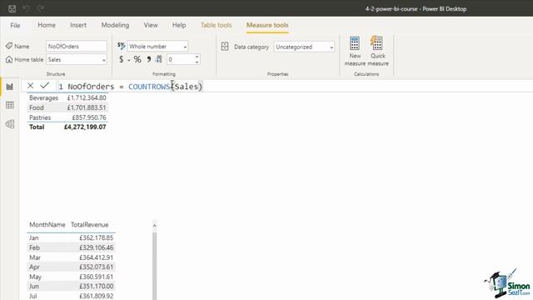The image size is (533, 300).
Task: Select the Pastries row
Action: point(67,117)
